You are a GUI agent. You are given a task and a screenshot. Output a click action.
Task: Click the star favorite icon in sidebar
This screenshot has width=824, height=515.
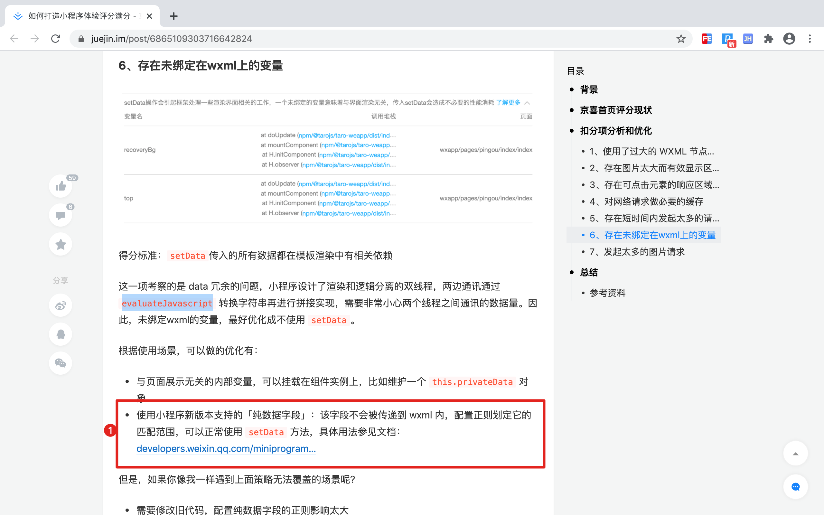[x=61, y=244]
